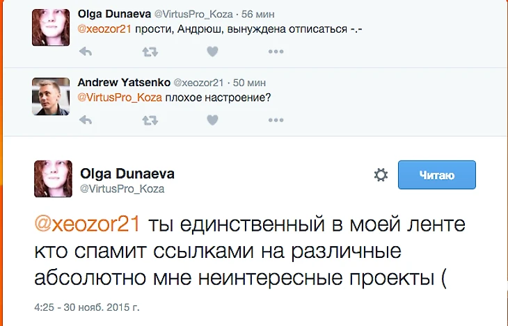Image resolution: width=508 pixels, height=326 pixels.
Task: Reply to Andrew Yatsenko's tweet
Action: (x=86, y=120)
